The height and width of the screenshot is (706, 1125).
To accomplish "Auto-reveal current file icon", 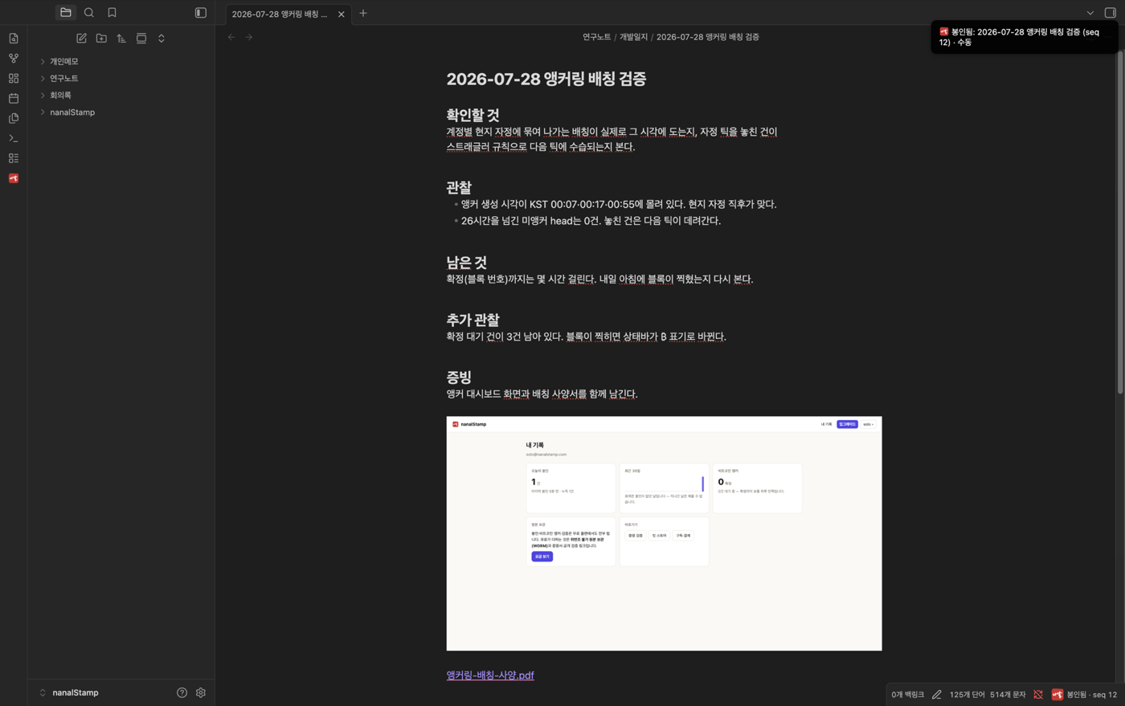I will tap(141, 39).
